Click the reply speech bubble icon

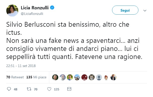9,89
